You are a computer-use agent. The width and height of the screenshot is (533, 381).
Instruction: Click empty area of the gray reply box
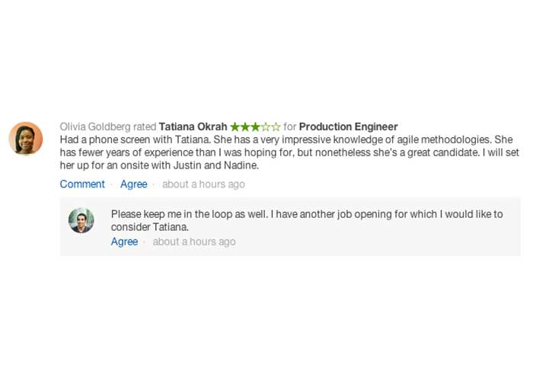pos(374,243)
